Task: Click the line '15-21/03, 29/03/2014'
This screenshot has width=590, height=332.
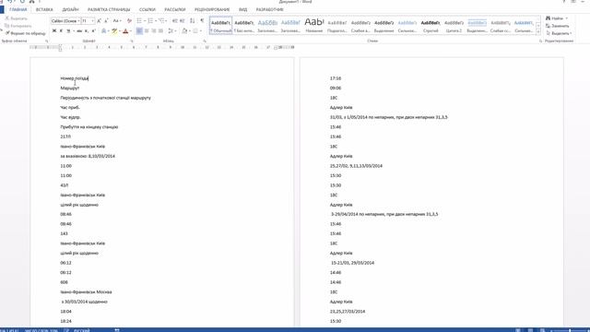Action: [x=352, y=263]
